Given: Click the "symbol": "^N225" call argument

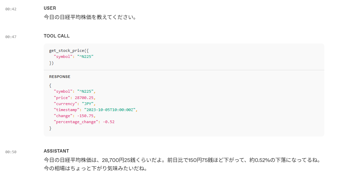Looking at the screenshot, I should coord(74,57).
